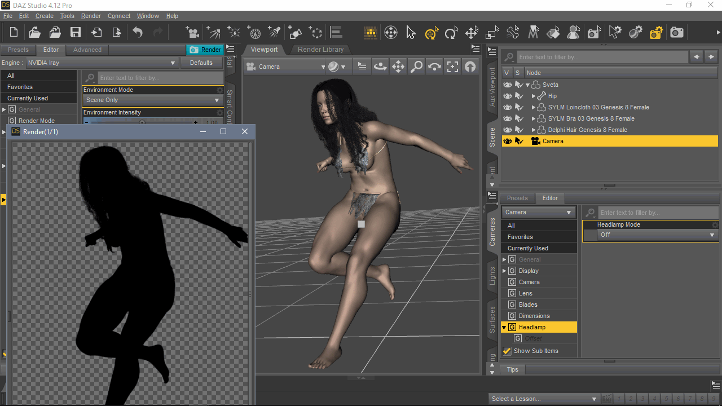Click the Undo arrow icon

(138, 33)
